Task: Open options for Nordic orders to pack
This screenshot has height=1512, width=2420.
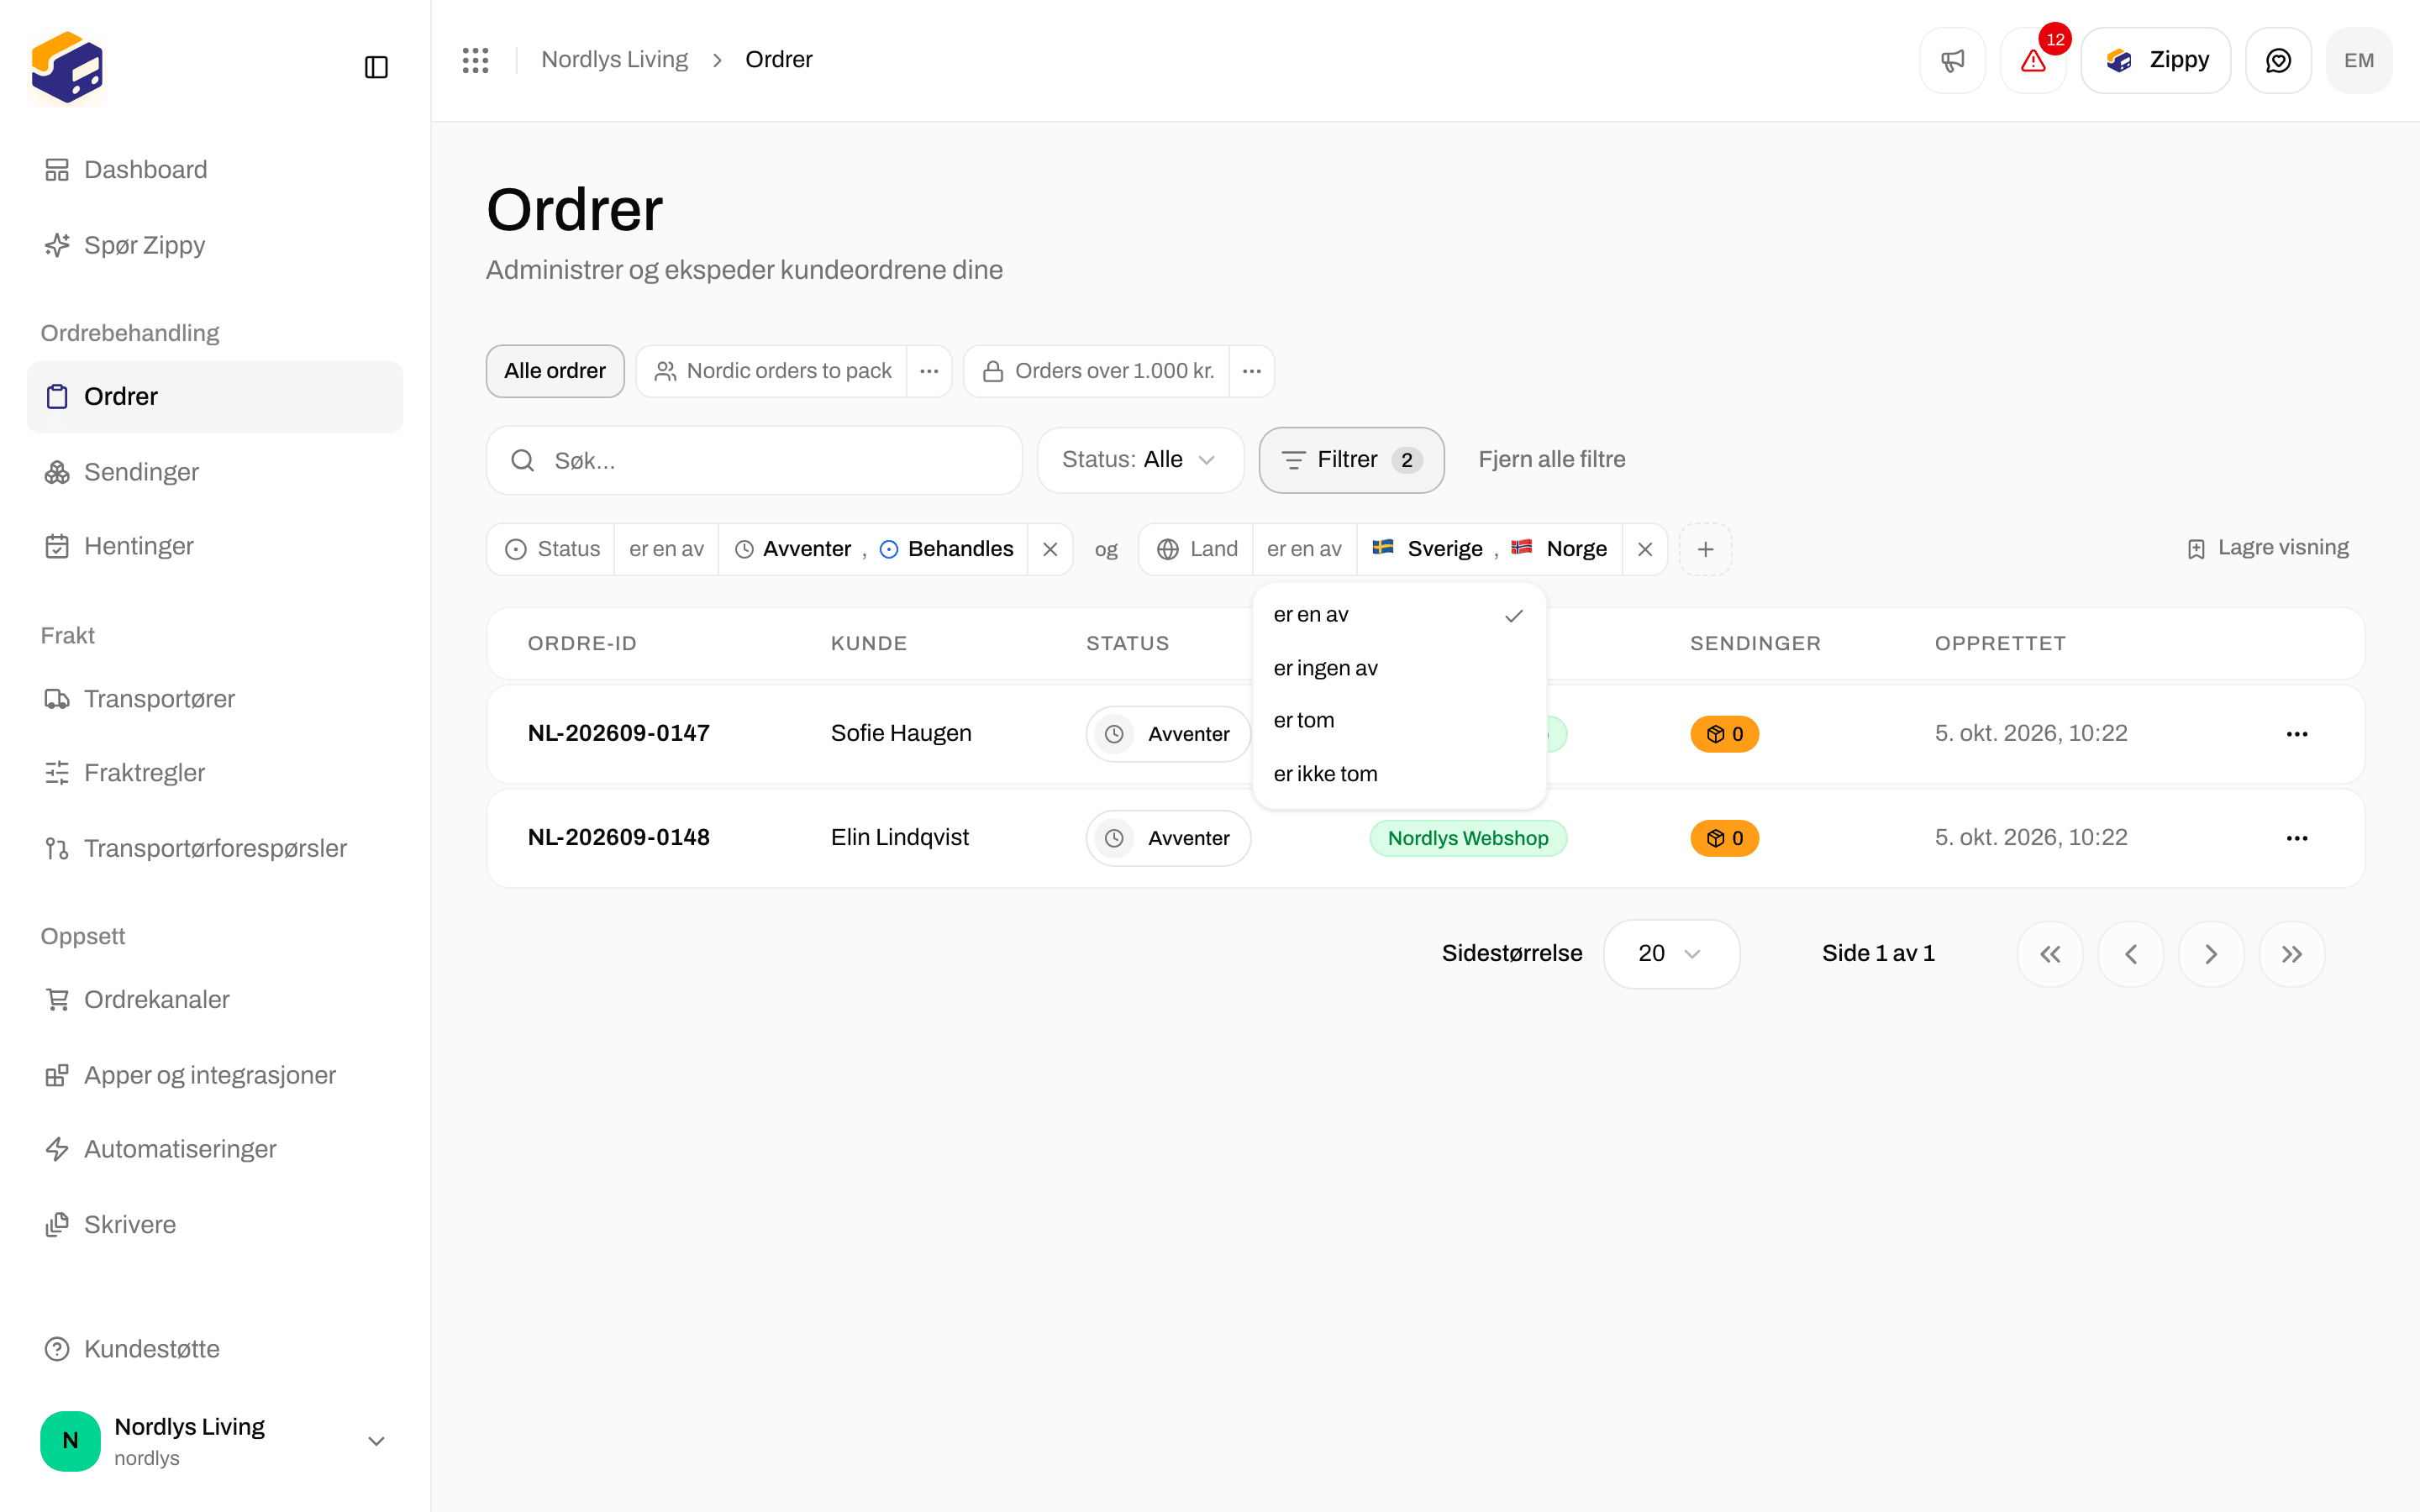Action: [929, 371]
